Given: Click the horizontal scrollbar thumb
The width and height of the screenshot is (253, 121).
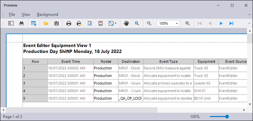Looking at the screenshot, I should [x=82, y=110].
